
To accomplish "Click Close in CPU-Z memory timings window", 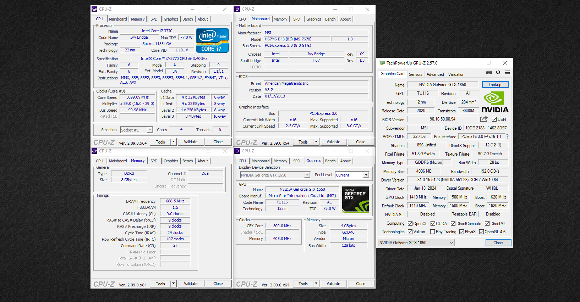I will pos(218,284).
